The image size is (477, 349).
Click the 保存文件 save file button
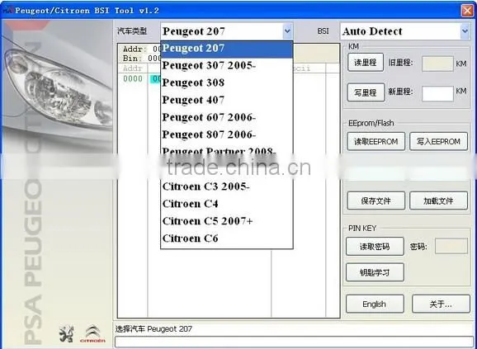376,200
